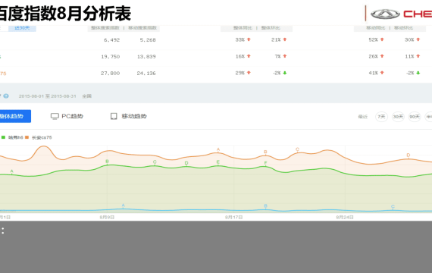Click the value 13,839

[x=146, y=57]
